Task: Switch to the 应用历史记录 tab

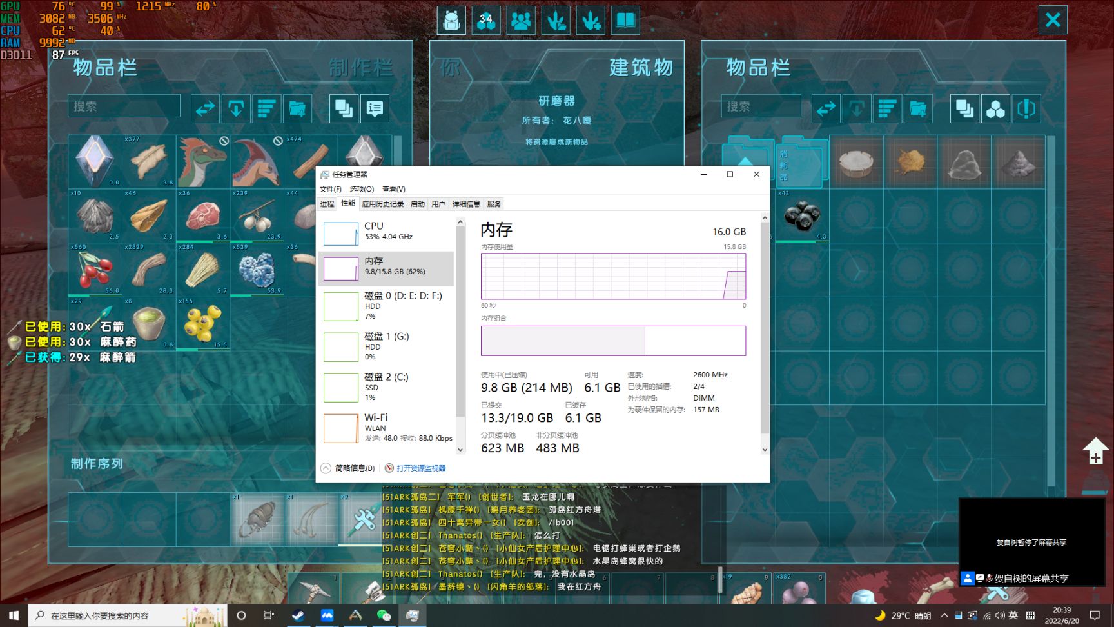Action: pos(383,204)
